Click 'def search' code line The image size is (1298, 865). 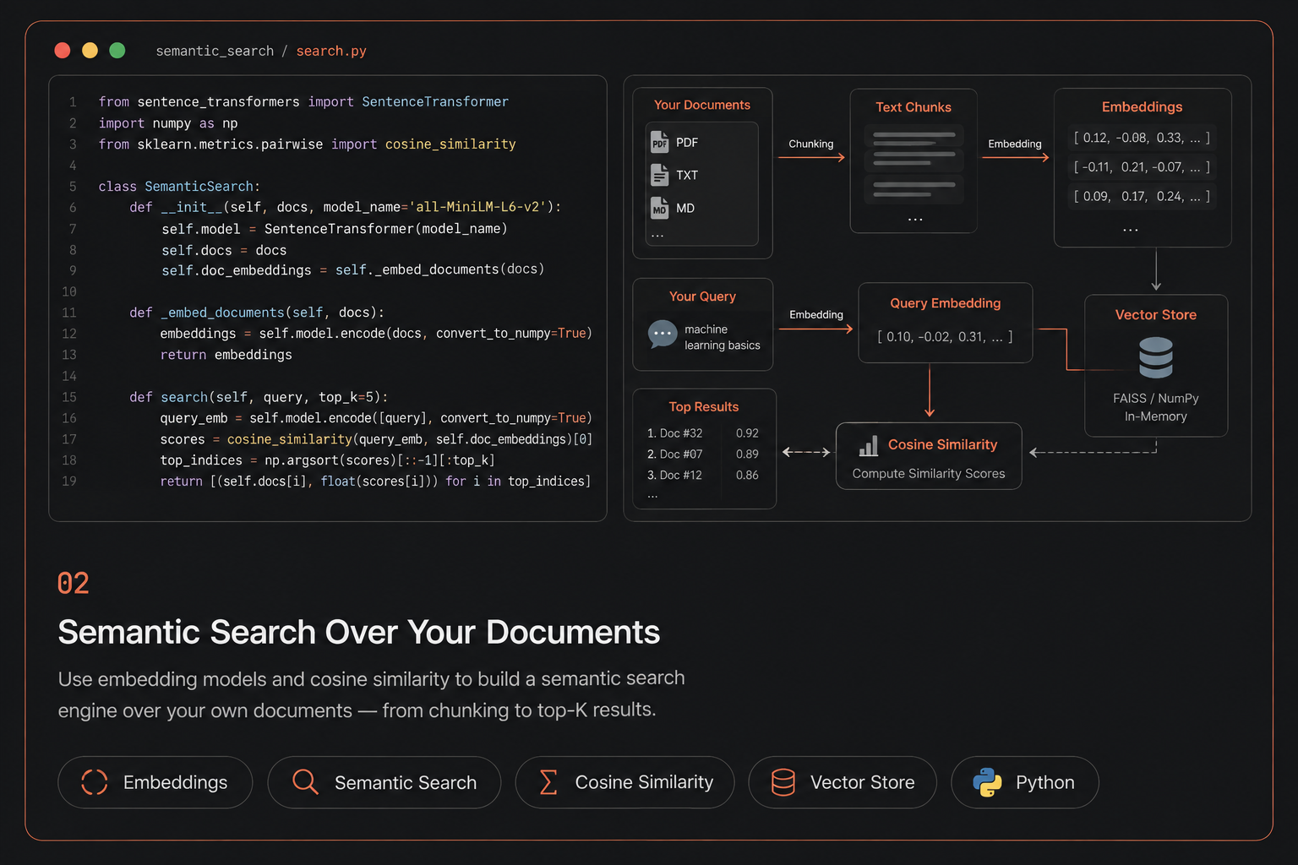tap(259, 397)
